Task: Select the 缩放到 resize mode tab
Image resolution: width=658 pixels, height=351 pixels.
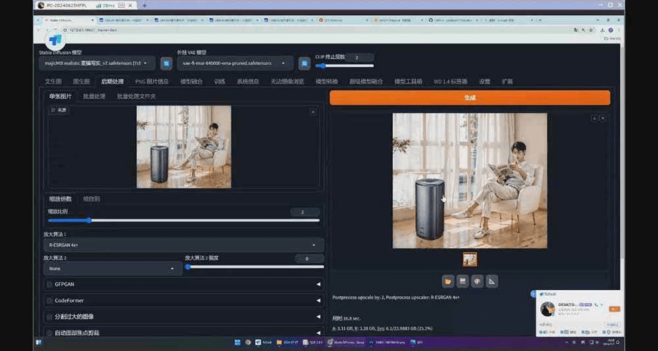Action: coord(91,198)
